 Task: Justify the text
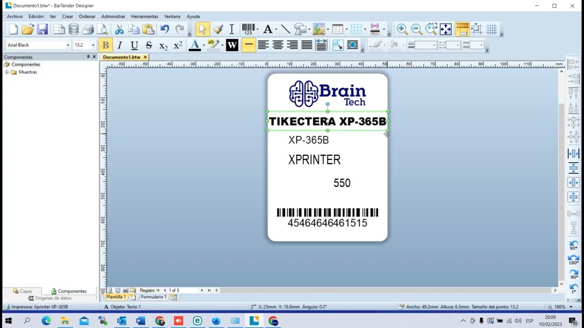(x=307, y=45)
